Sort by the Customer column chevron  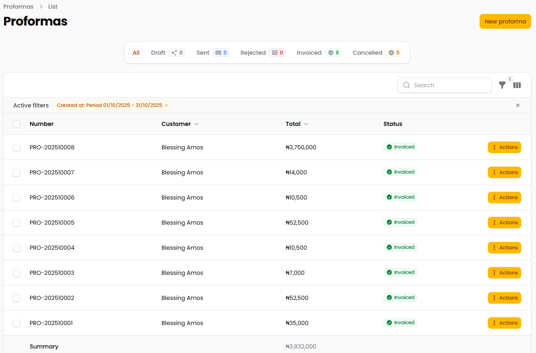click(197, 124)
